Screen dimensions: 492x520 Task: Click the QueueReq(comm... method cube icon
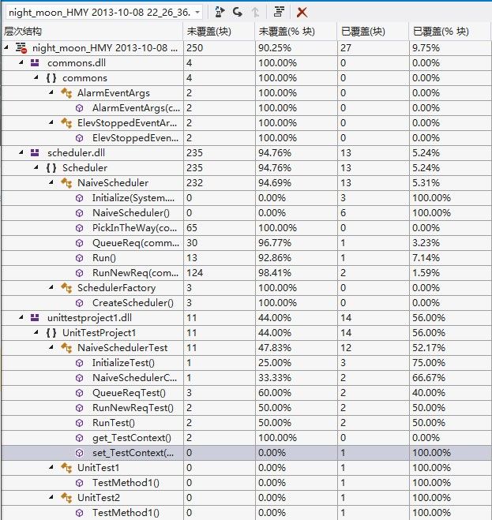pyautogui.click(x=79, y=243)
